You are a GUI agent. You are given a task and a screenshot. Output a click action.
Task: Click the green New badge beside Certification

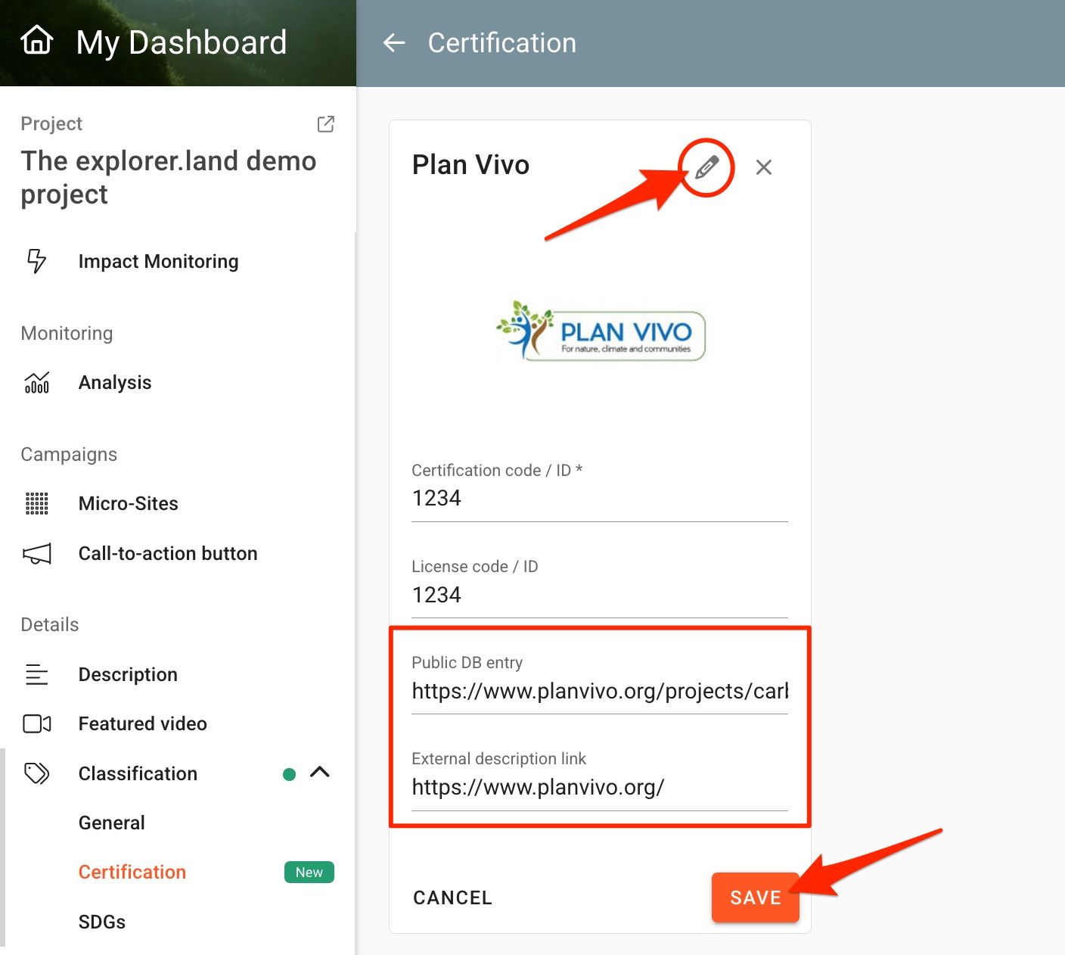coord(309,873)
